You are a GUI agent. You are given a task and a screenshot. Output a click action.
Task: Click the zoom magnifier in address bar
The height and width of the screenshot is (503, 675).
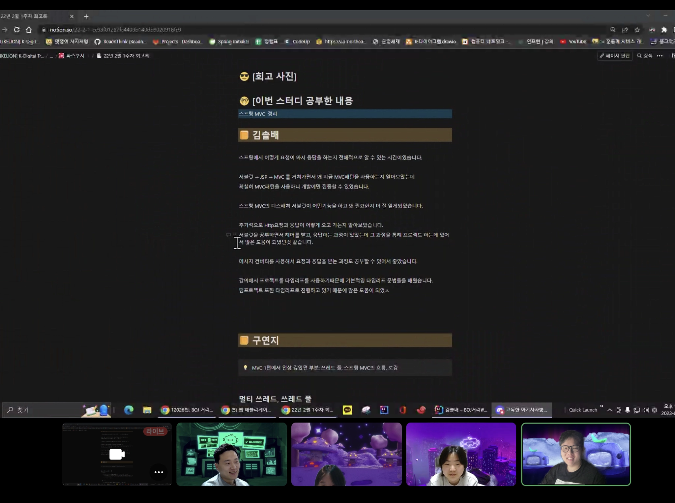[x=613, y=30]
